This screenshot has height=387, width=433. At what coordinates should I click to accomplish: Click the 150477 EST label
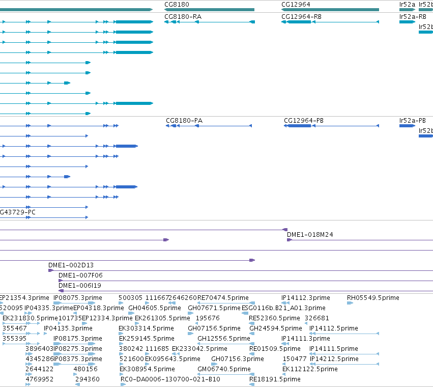coord(295,359)
